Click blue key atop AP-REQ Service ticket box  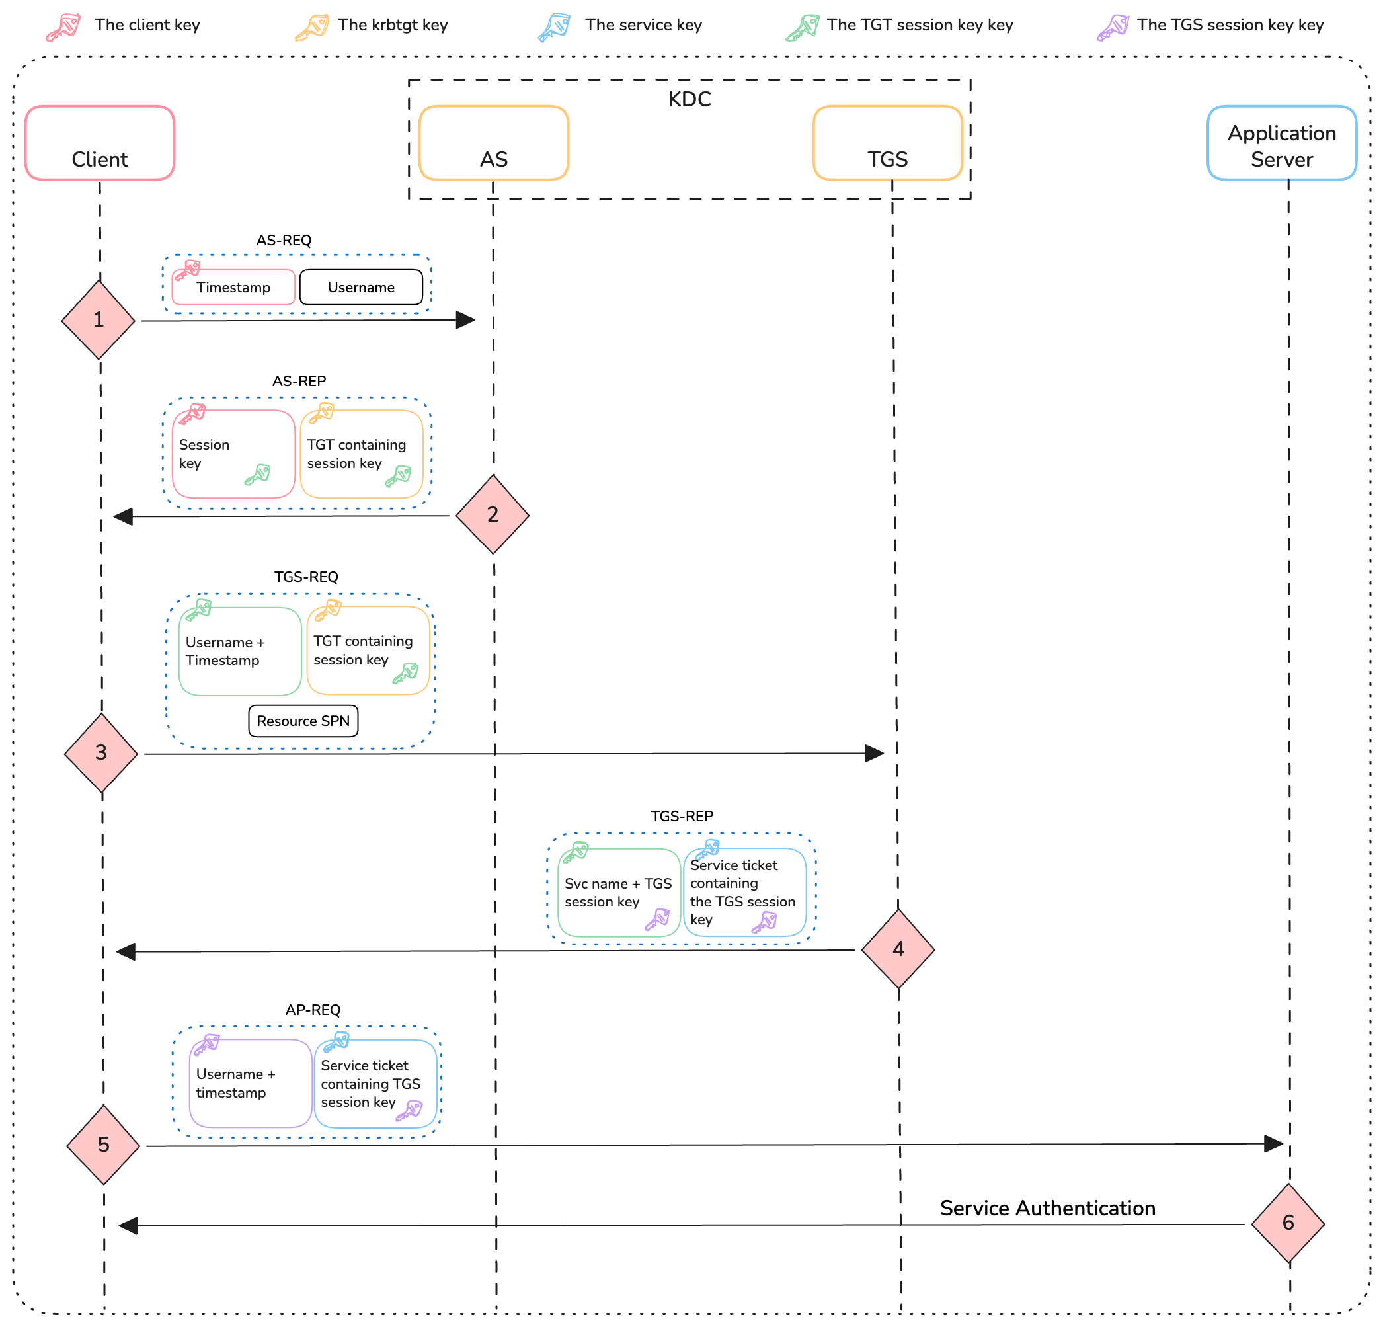[x=336, y=1042]
